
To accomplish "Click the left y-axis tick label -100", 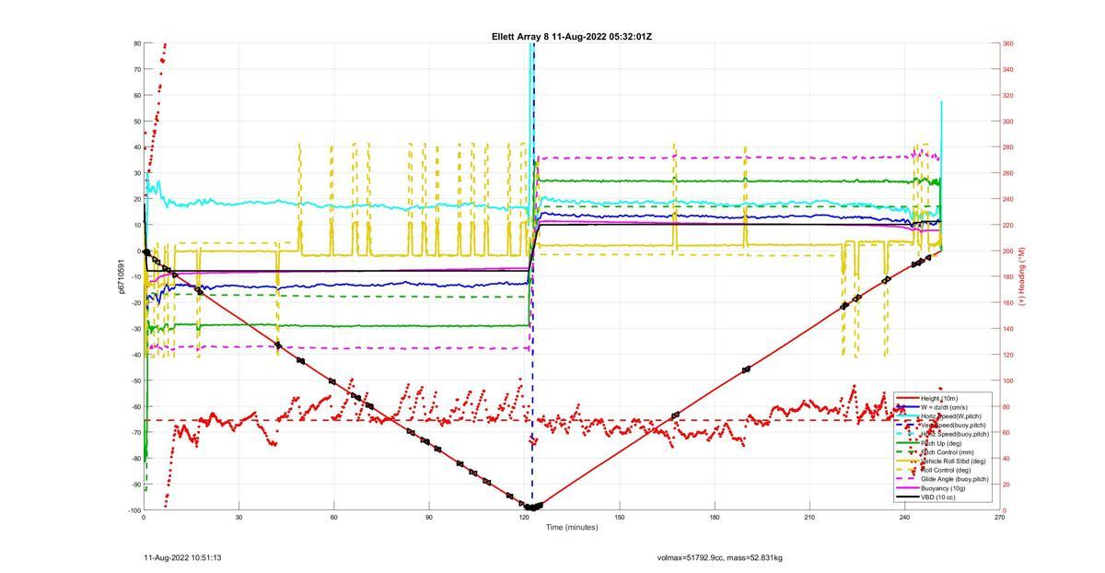I will tap(133, 510).
